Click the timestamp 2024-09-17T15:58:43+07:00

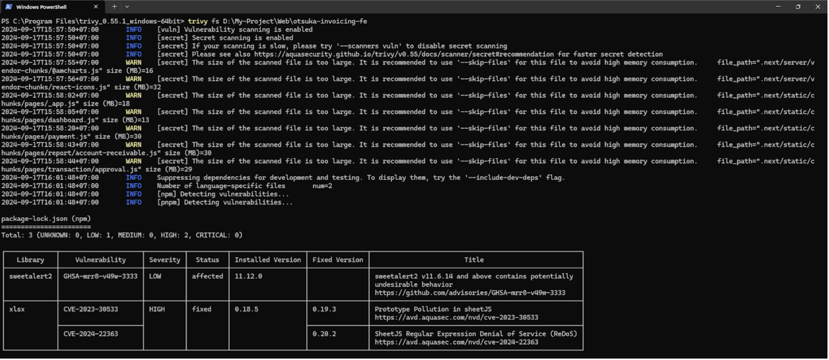click(x=50, y=145)
